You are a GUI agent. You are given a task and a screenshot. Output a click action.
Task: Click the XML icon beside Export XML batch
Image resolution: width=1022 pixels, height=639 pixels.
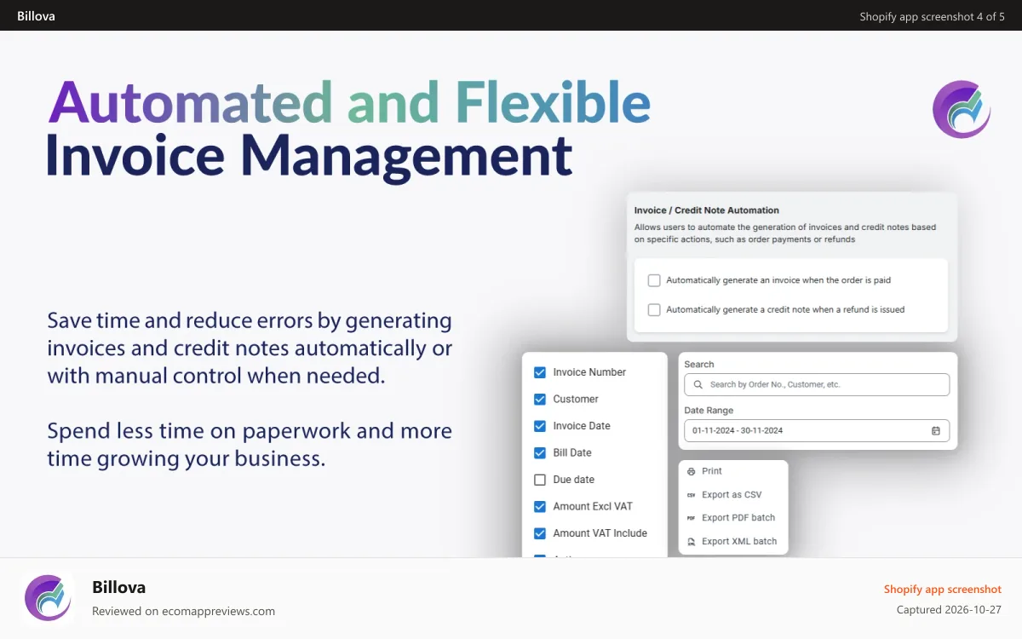692,542
